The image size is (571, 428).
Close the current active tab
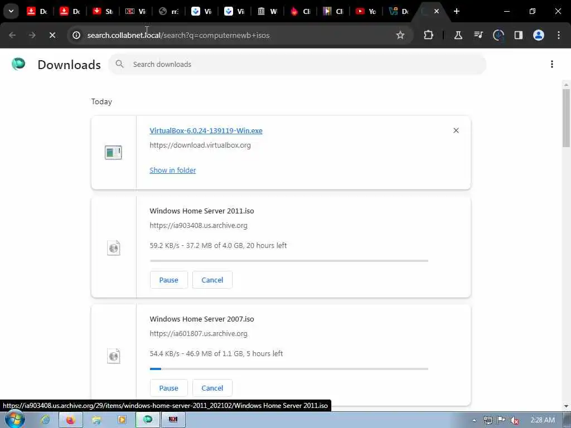click(436, 11)
